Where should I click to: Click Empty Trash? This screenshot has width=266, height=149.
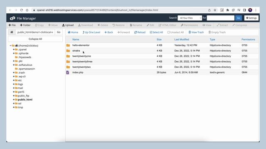(217, 32)
